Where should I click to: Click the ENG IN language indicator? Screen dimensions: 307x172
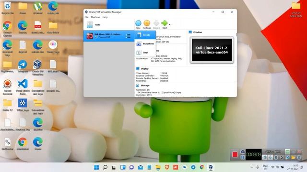[x=265, y=167]
